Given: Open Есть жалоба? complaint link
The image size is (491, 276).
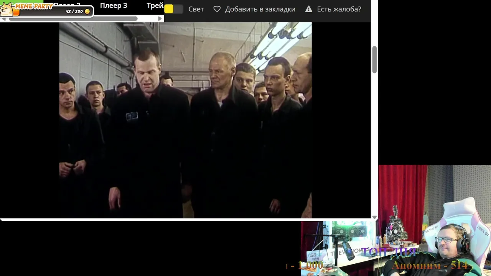Looking at the screenshot, I should [x=339, y=9].
